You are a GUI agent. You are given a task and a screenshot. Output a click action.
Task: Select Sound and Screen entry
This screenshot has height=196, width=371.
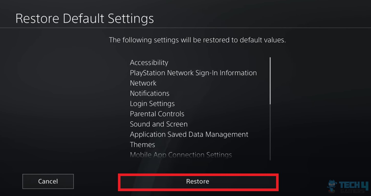tap(159, 124)
